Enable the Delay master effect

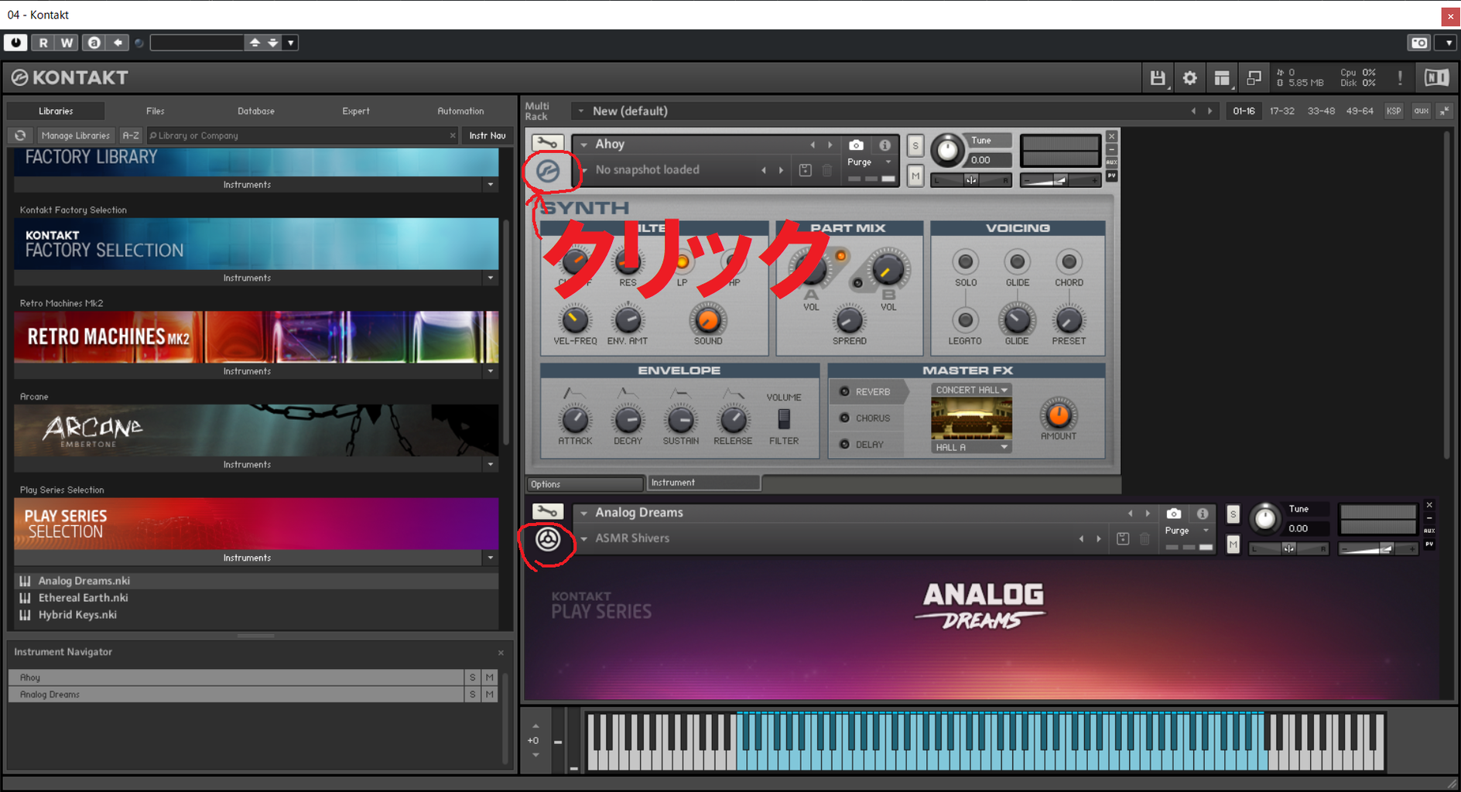coord(844,444)
